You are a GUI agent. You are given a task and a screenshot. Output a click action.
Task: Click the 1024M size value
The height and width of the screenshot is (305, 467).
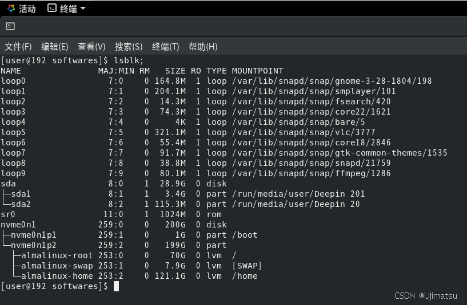tap(173, 214)
